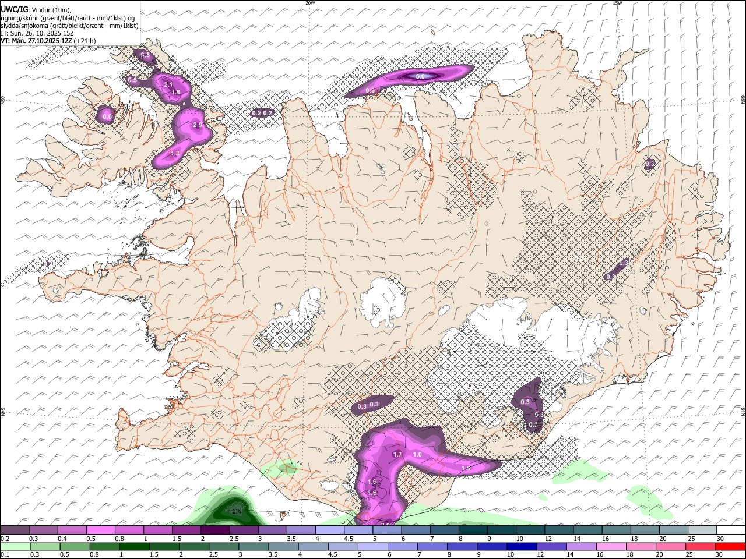Click the 0.6 value in the Westfjords
The image size is (746, 559).
coord(107,116)
